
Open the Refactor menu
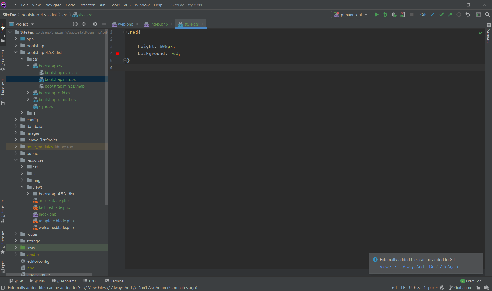[87, 5]
